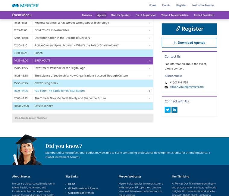The width and height of the screenshot is (229, 196).
Task: Click the Lunch agenda row
Action: click(83, 53)
